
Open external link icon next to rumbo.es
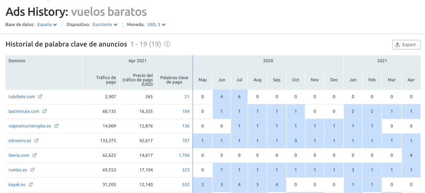[x=32, y=170]
